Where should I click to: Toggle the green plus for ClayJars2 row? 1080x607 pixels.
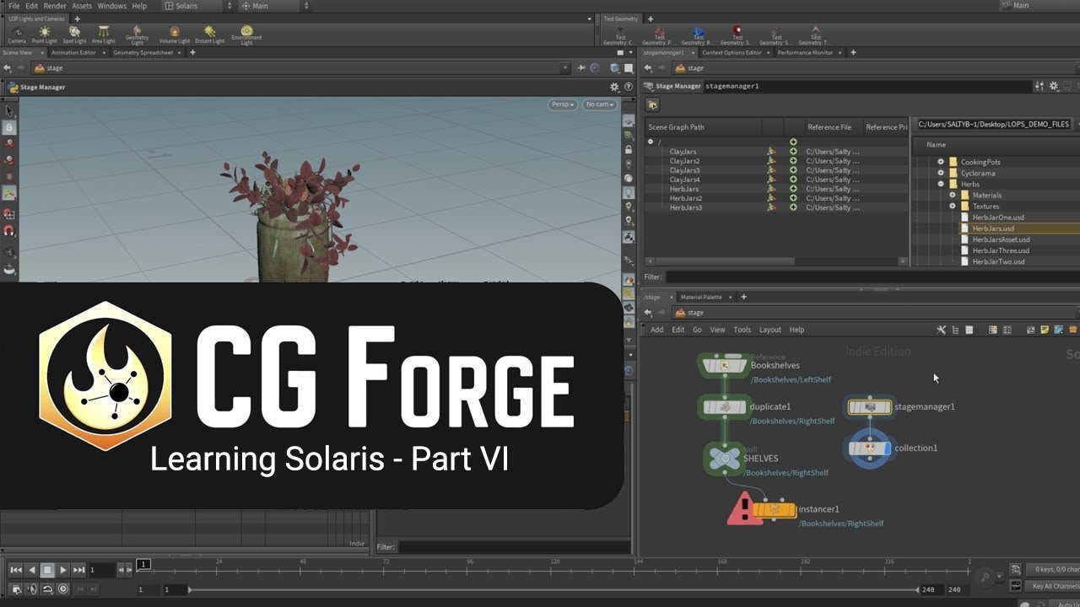tap(793, 161)
